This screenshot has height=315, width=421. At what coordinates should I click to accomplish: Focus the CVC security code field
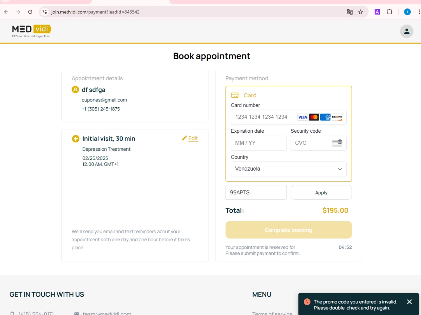[319, 143]
